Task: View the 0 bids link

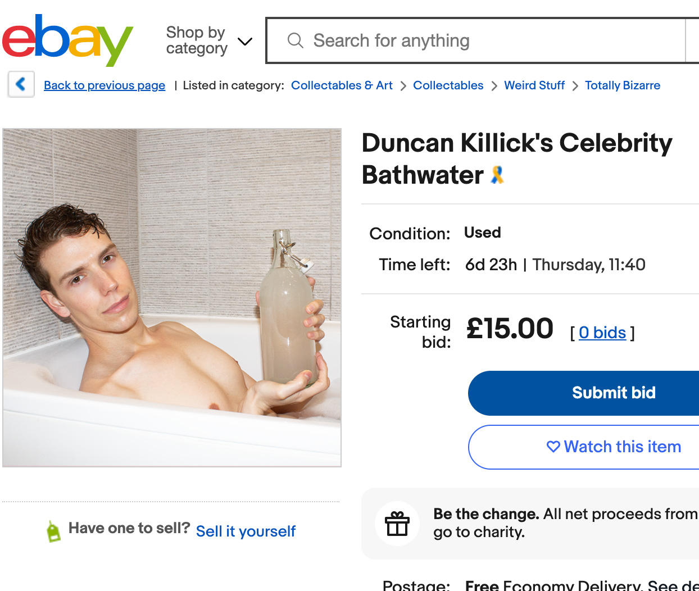Action: click(x=602, y=333)
